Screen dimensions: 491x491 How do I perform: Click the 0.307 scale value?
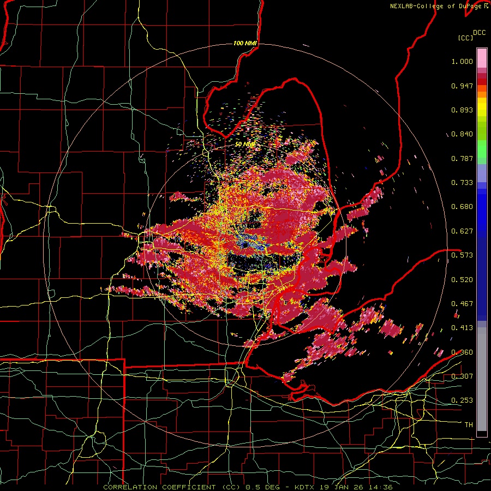[462, 376]
